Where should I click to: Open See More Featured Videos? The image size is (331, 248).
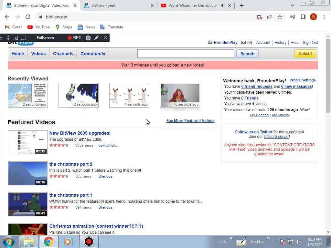pos(190,121)
